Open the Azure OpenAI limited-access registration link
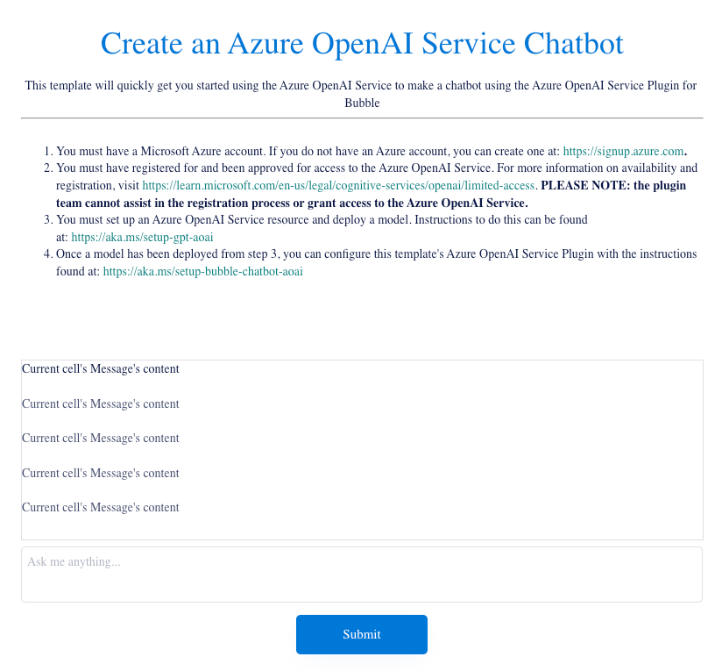Viewport: 722px width, 671px height. click(x=337, y=185)
